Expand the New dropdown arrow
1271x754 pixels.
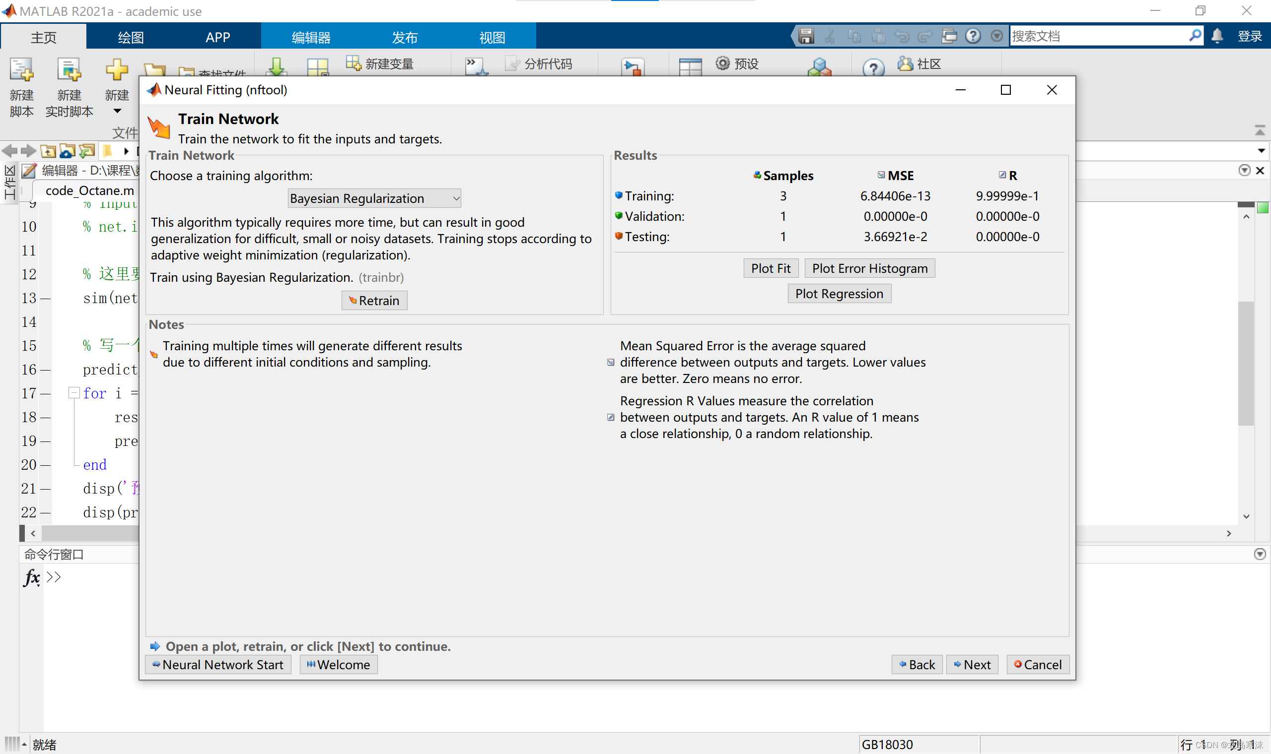117,111
